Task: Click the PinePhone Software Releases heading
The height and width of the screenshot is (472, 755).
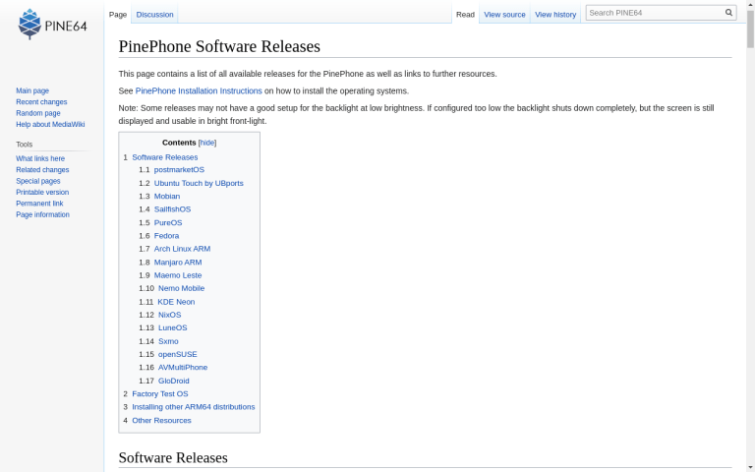Action: (x=219, y=46)
